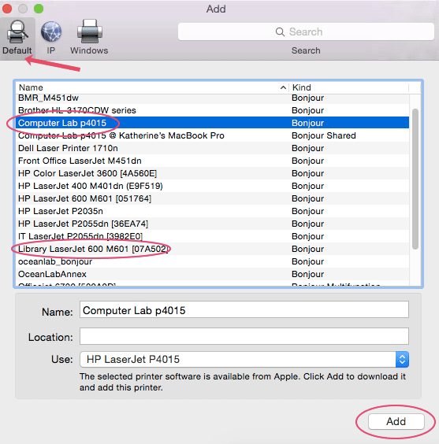Select the BMR_M451dw printer

point(212,98)
